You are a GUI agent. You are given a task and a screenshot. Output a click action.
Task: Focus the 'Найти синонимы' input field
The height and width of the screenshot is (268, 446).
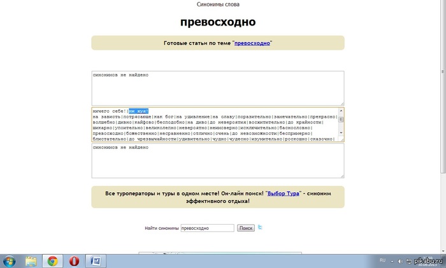pyautogui.click(x=207, y=228)
